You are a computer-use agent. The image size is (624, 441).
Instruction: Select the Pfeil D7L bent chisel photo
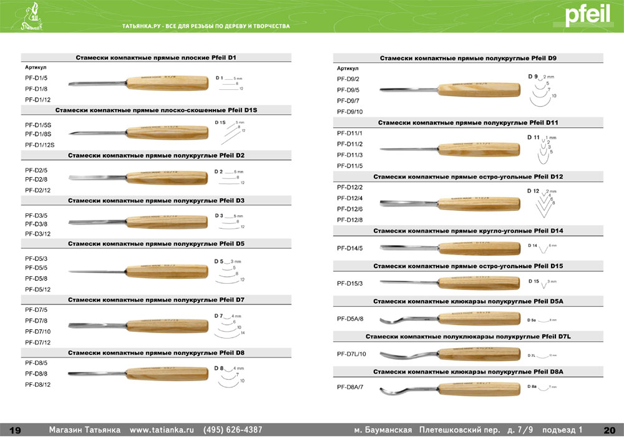pos(450,354)
